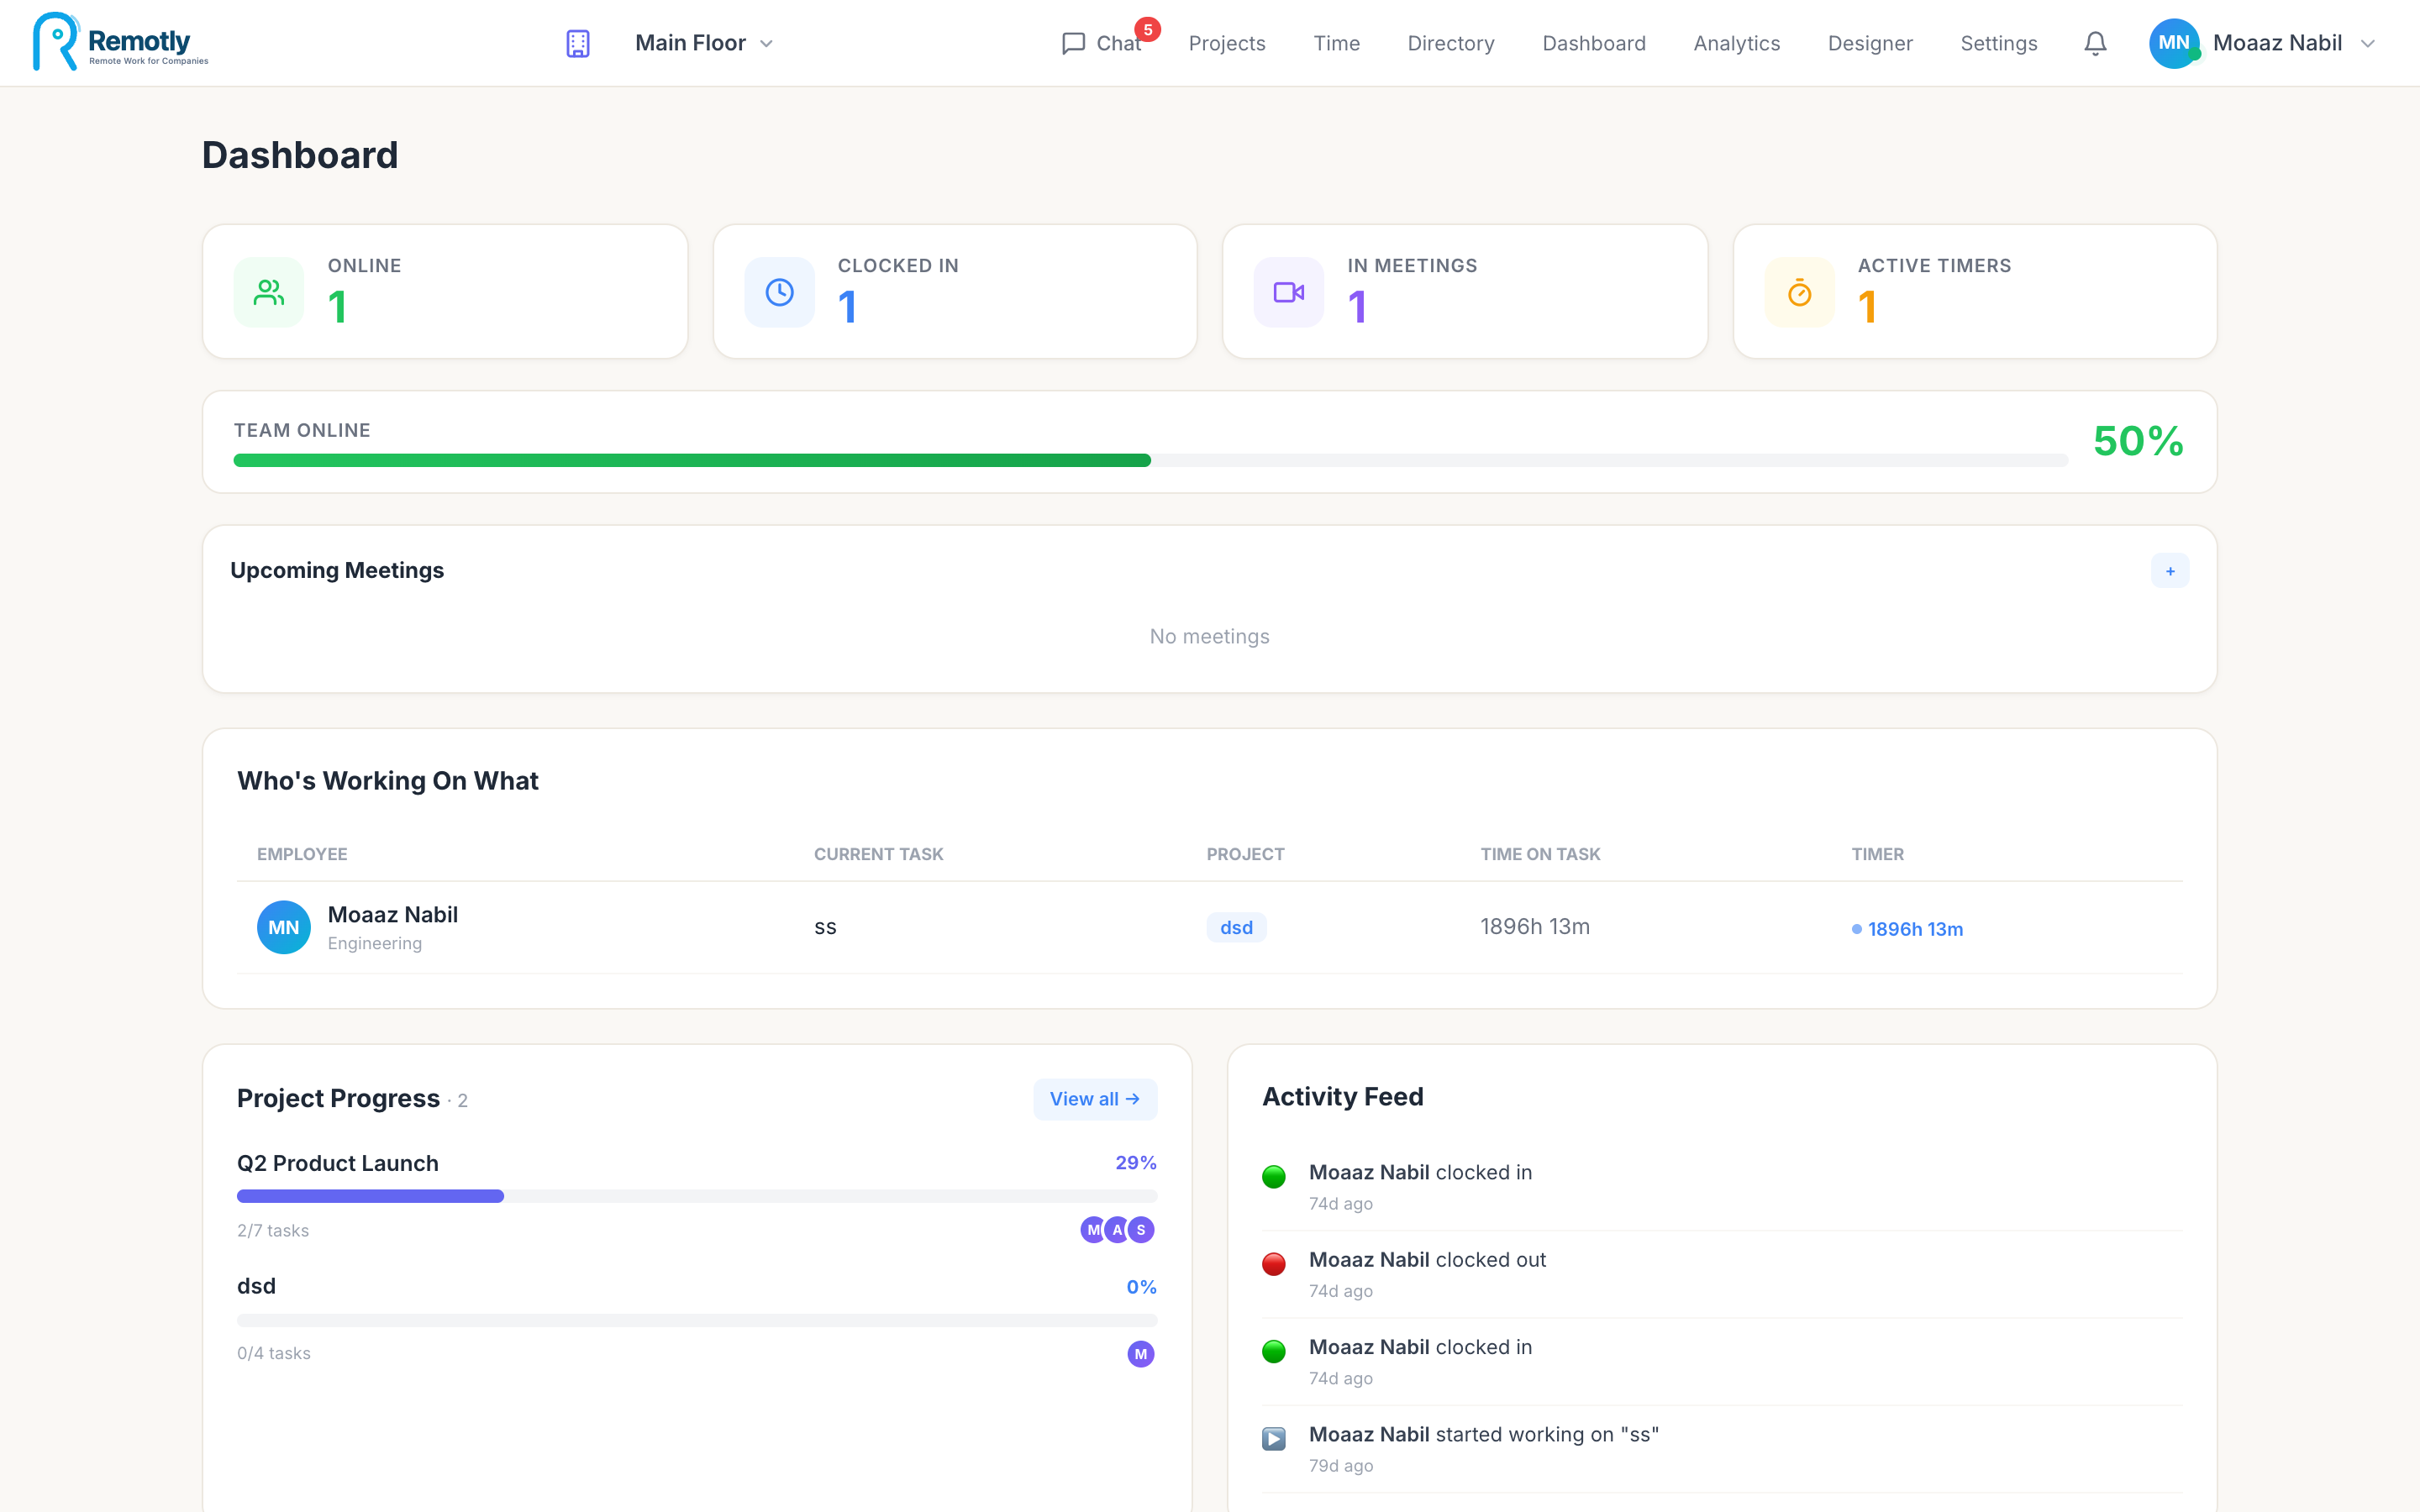Click the M member avatar on dsd project
Image resolution: width=2420 pixels, height=1512 pixels.
tap(1141, 1354)
